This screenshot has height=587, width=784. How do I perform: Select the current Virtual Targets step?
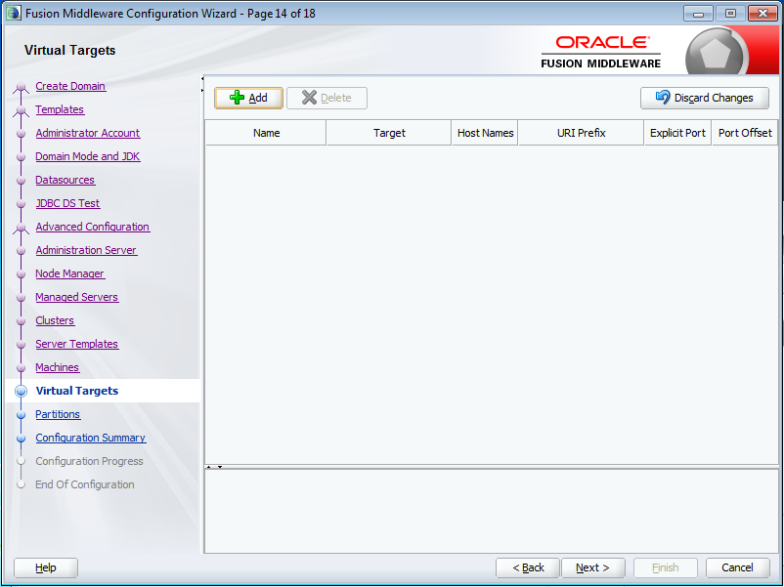77,391
